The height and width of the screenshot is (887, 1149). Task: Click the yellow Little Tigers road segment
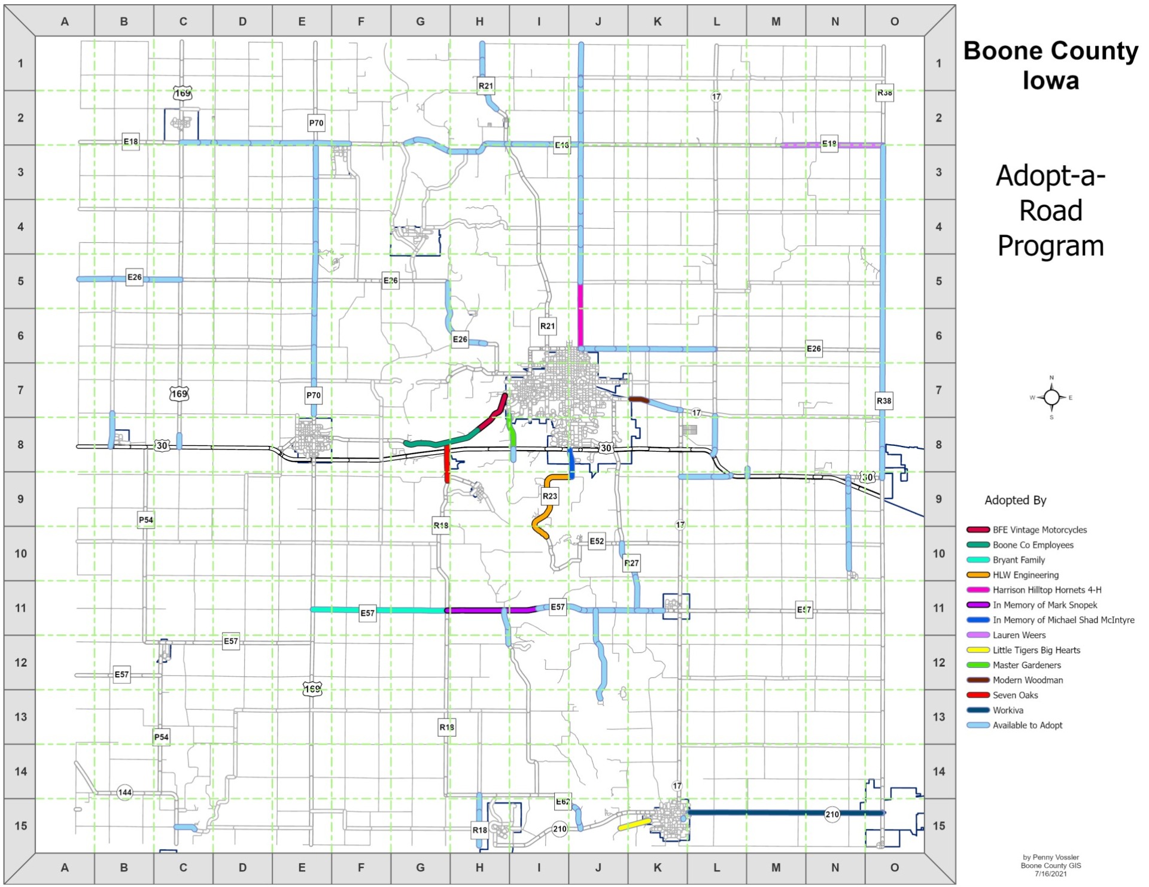point(634,824)
